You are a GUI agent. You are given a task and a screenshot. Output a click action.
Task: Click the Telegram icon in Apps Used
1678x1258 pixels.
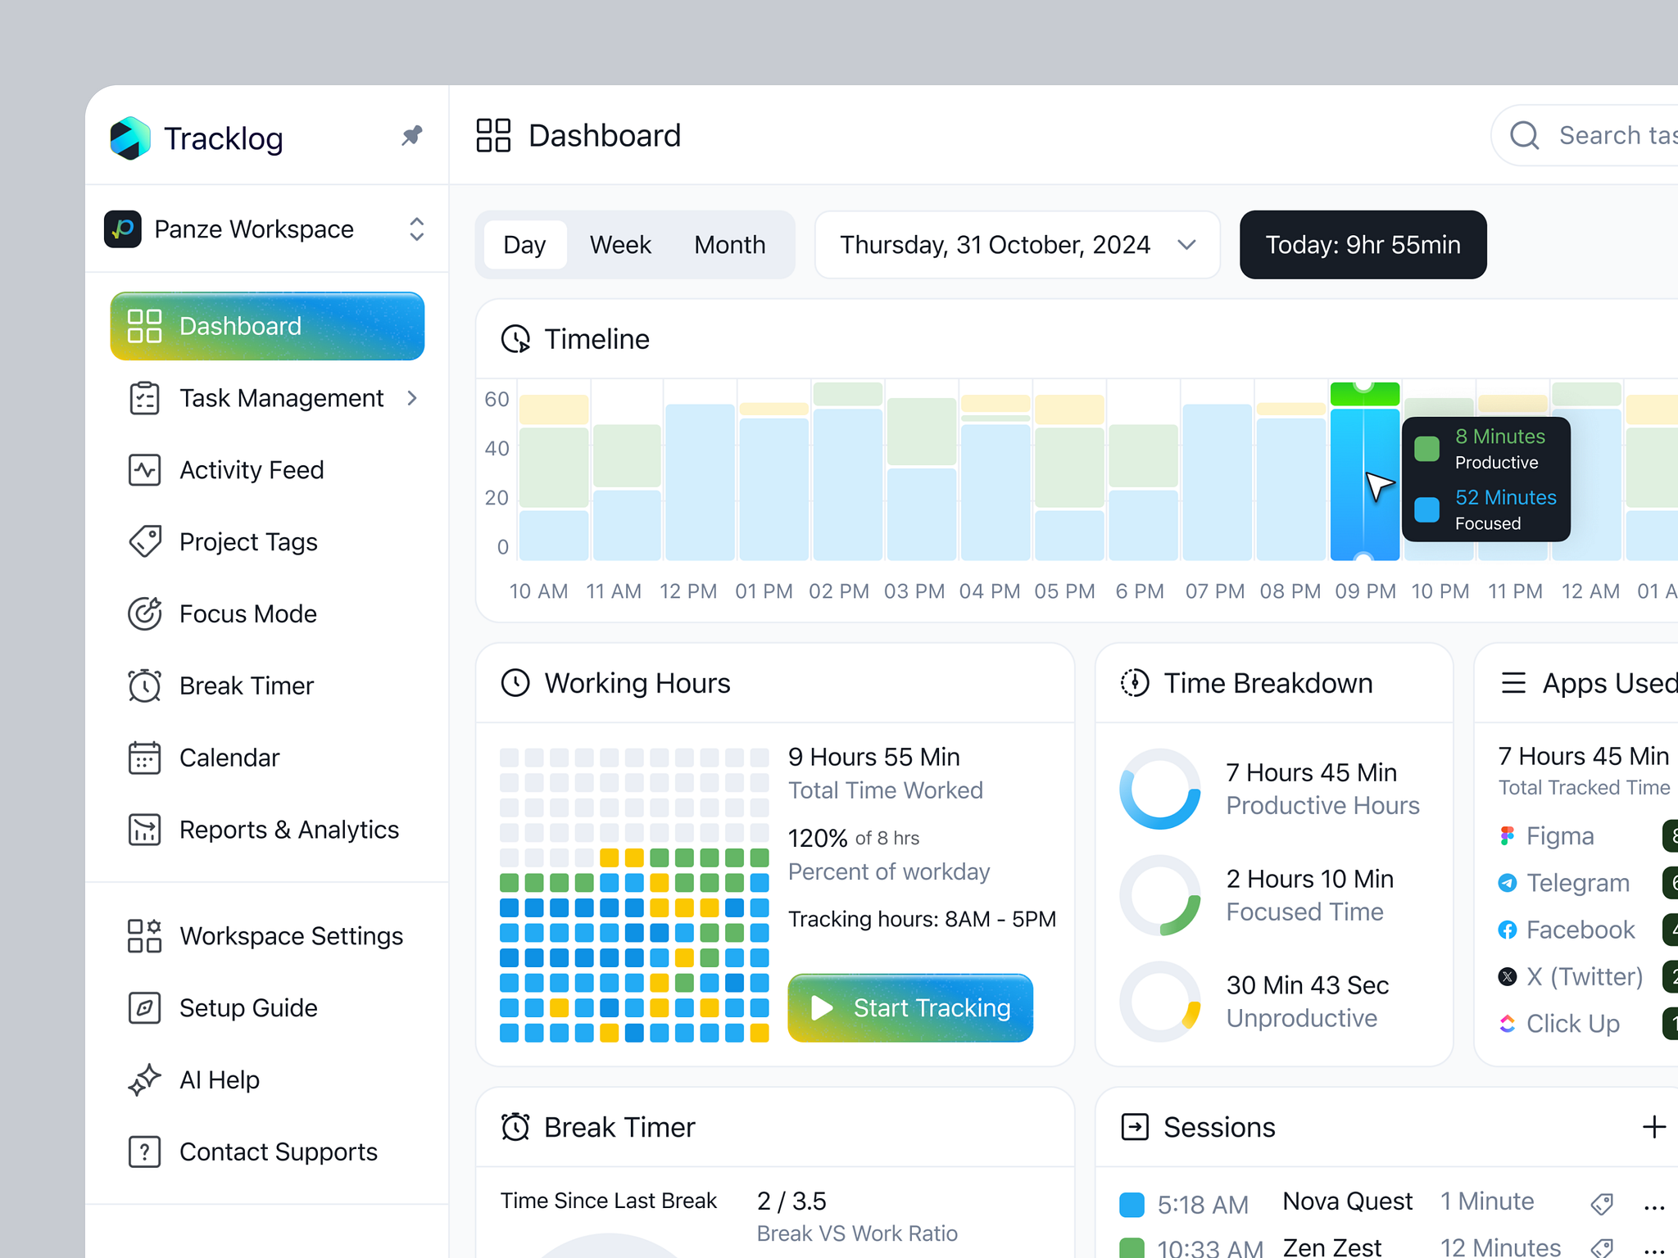point(1508,883)
